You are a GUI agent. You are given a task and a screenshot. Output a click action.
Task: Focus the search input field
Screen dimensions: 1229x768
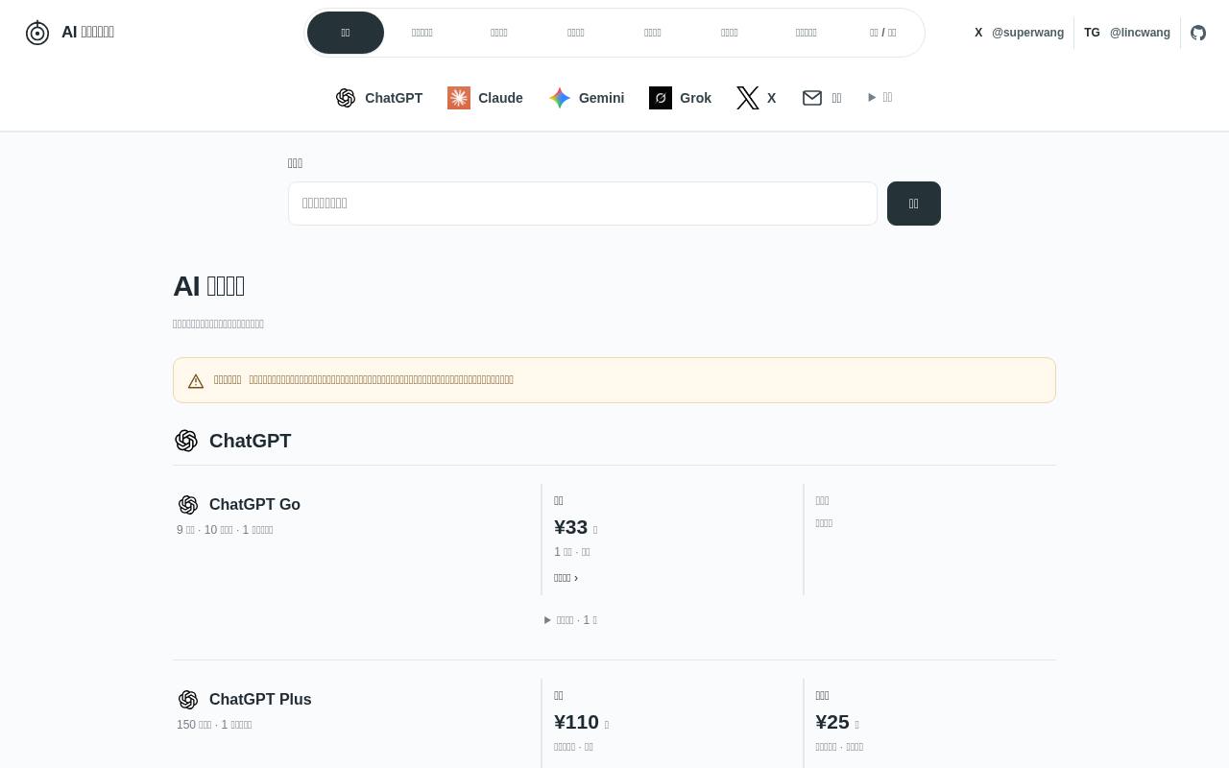pyautogui.click(x=583, y=204)
